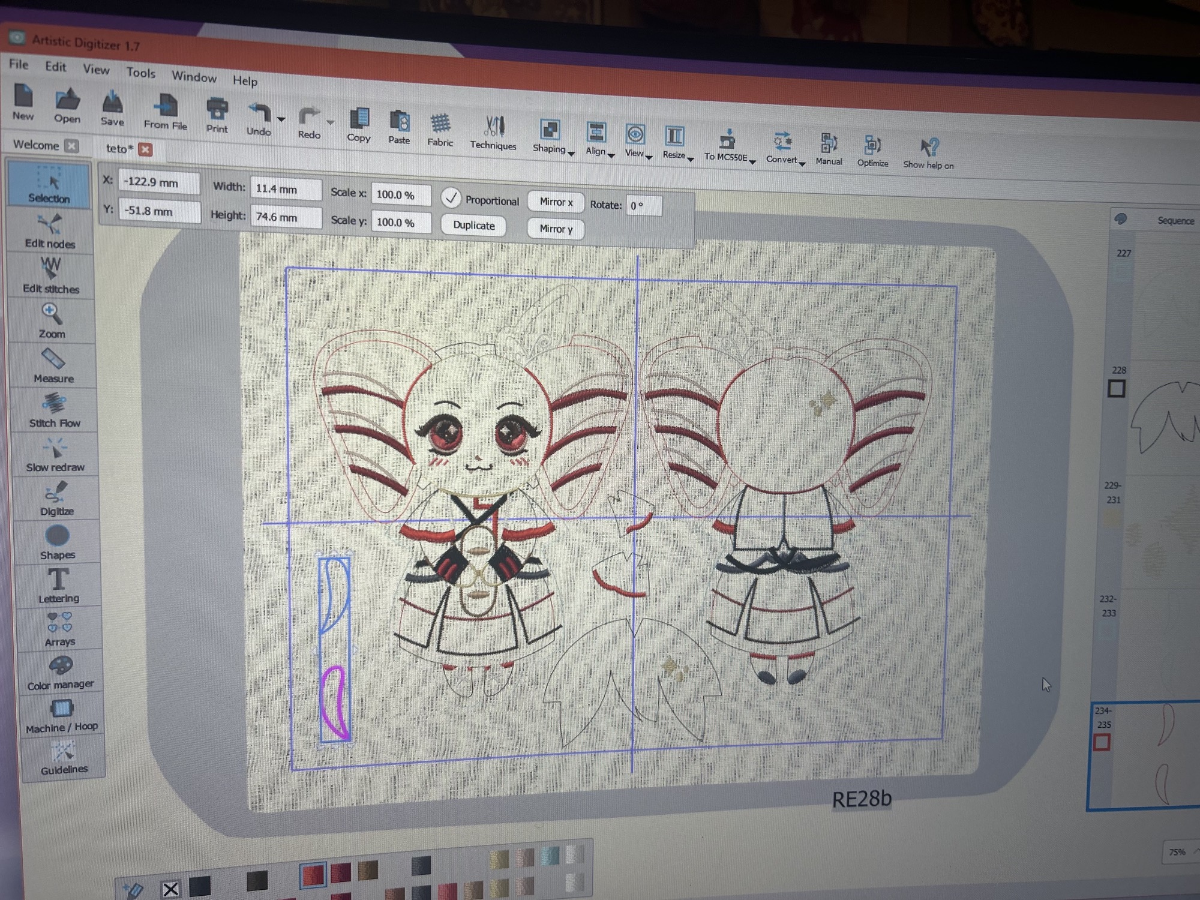This screenshot has height=900, width=1200.
Task: Open the Tools menu
Action: [140, 73]
